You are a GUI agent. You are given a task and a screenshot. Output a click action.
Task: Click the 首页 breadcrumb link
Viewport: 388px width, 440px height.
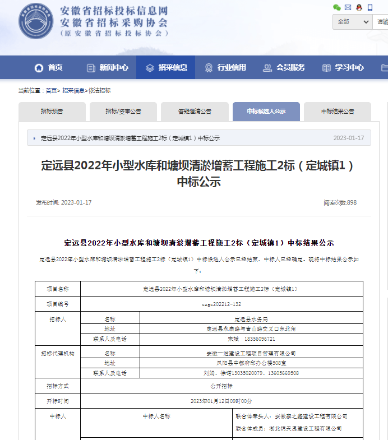pyautogui.click(x=51, y=91)
